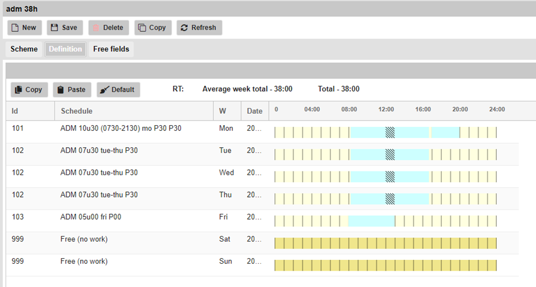Click the Default brush icon

pyautogui.click(x=104, y=89)
